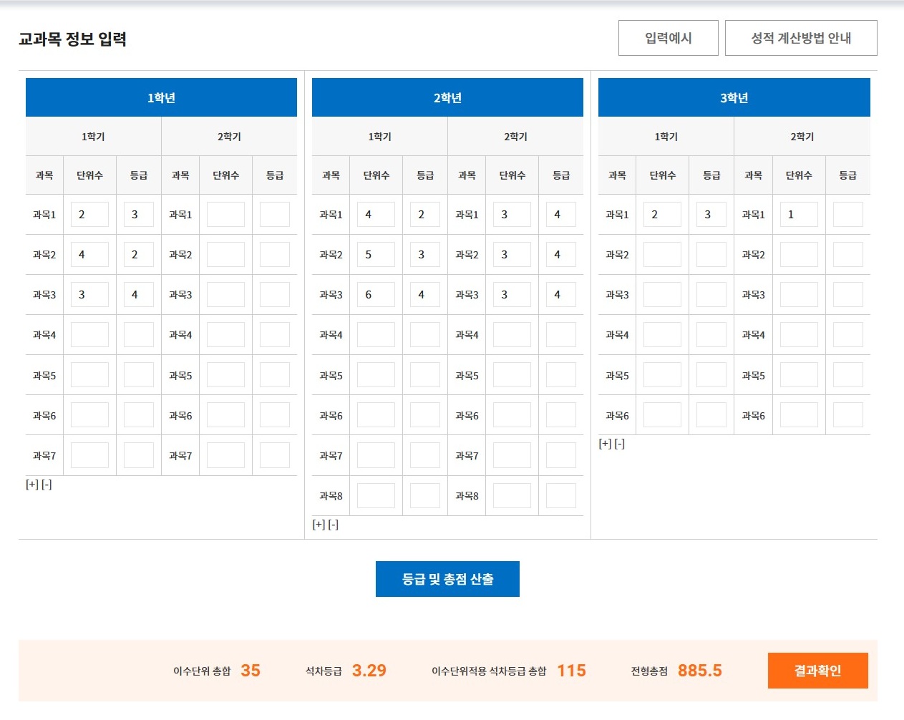Select 1학년 1학기 과목7 등급 field

point(138,456)
